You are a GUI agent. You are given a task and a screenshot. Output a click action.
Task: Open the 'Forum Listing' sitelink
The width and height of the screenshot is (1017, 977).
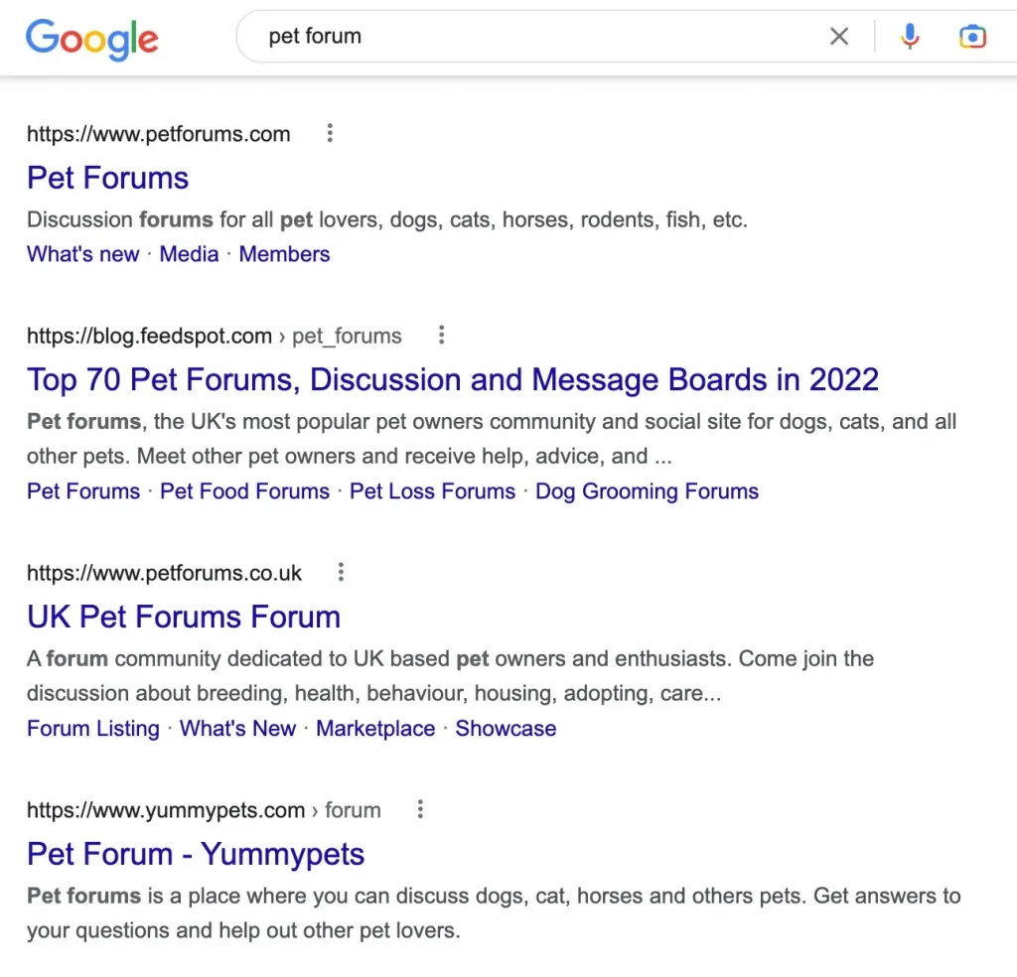point(93,729)
